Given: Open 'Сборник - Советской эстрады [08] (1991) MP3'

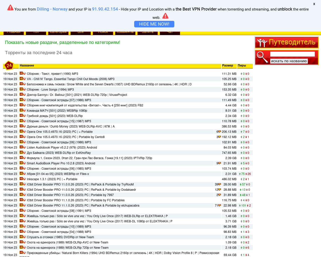Looking at the screenshot, I should pyautogui.click(x=59, y=211).
